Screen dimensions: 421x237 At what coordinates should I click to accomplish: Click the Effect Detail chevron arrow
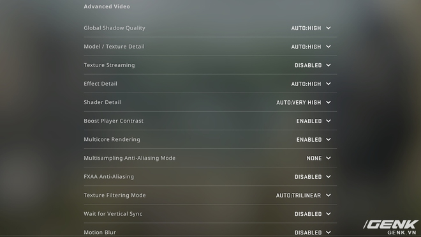point(329,84)
